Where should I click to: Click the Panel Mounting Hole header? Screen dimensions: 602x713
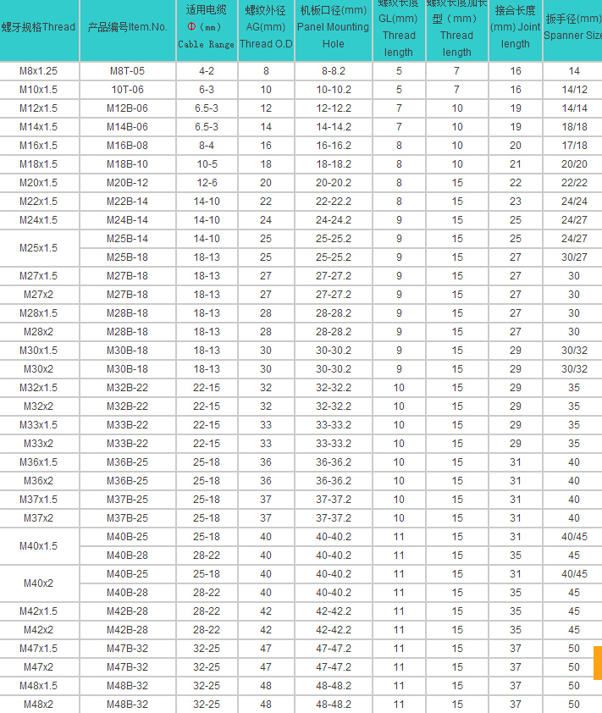click(334, 27)
